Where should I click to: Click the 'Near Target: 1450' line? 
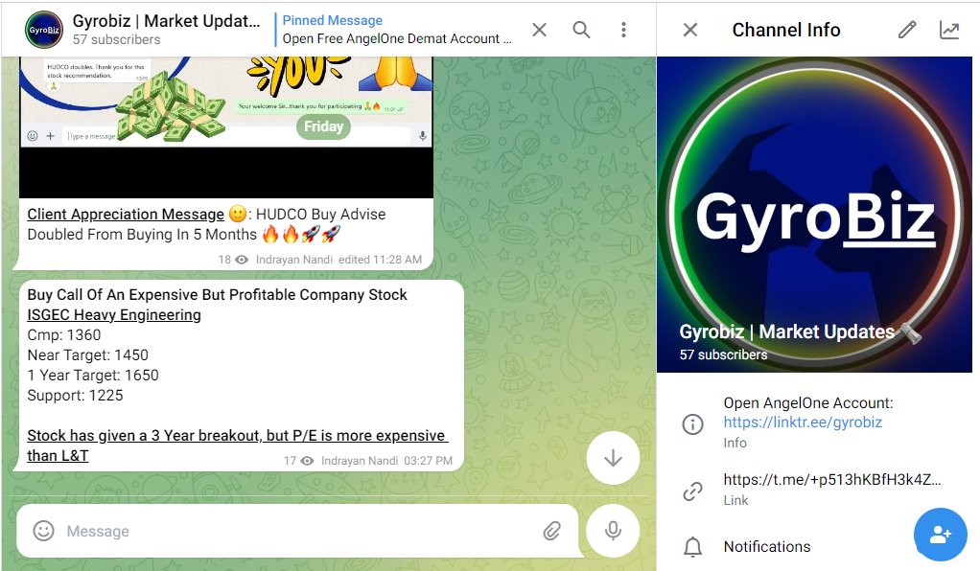click(87, 354)
